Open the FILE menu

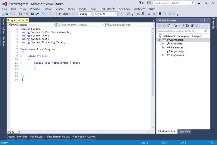(x=5, y=9)
